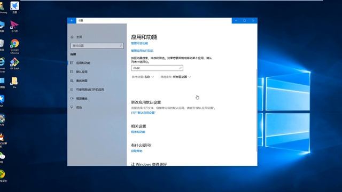Open the Google Chrome desktop shortcut
Viewport: 342px width, 192px height.
click(x=14, y=46)
